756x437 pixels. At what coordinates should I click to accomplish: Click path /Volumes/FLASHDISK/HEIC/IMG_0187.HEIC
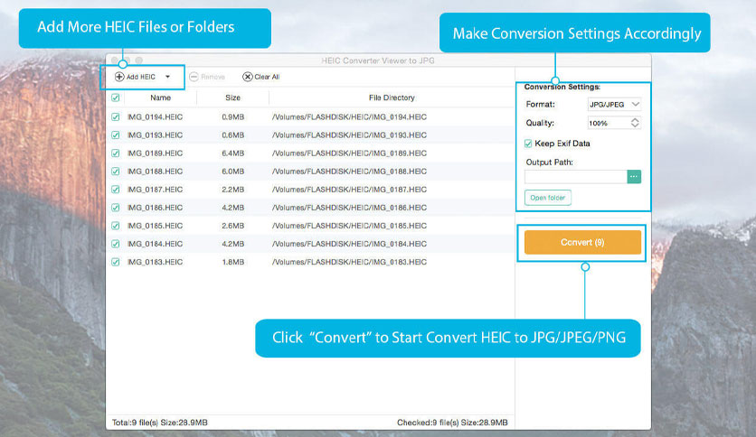(x=349, y=190)
